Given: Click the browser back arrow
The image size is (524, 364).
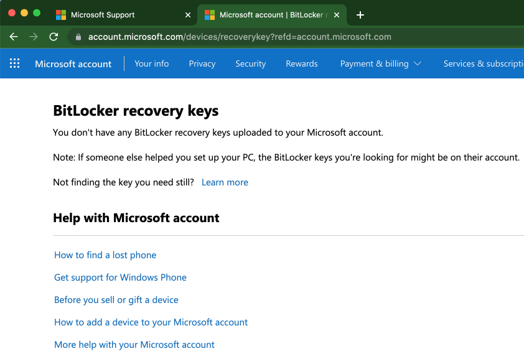Looking at the screenshot, I should coord(13,37).
